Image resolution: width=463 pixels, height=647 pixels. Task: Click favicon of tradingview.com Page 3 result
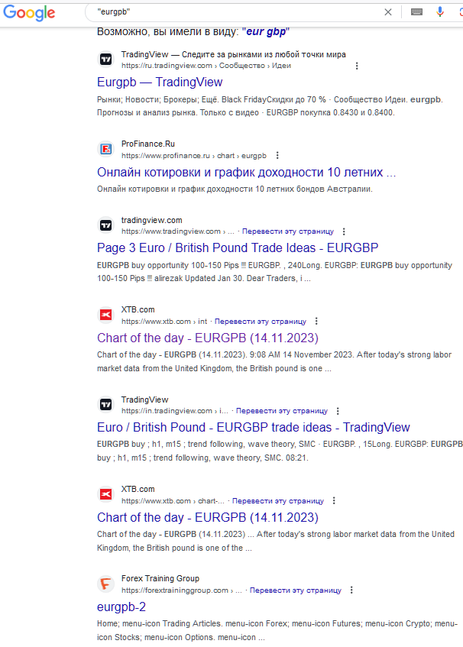click(x=106, y=225)
